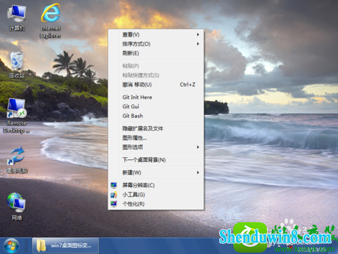Click the 新建(W) menu label
Image resolution: width=338 pixels, height=254 pixels.
[x=132, y=173]
